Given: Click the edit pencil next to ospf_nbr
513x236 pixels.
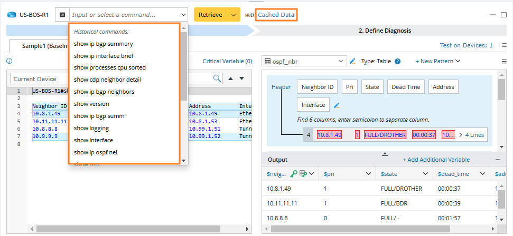Looking at the screenshot, I should point(353,61).
